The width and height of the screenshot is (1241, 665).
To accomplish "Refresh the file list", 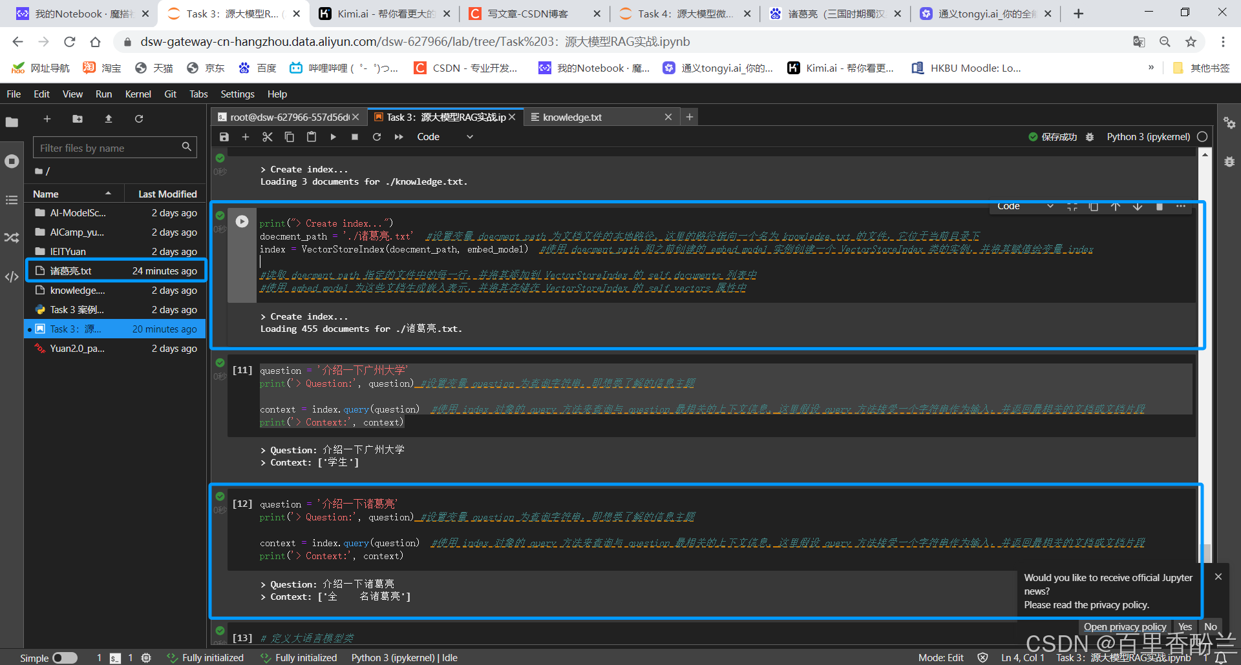I will [139, 119].
